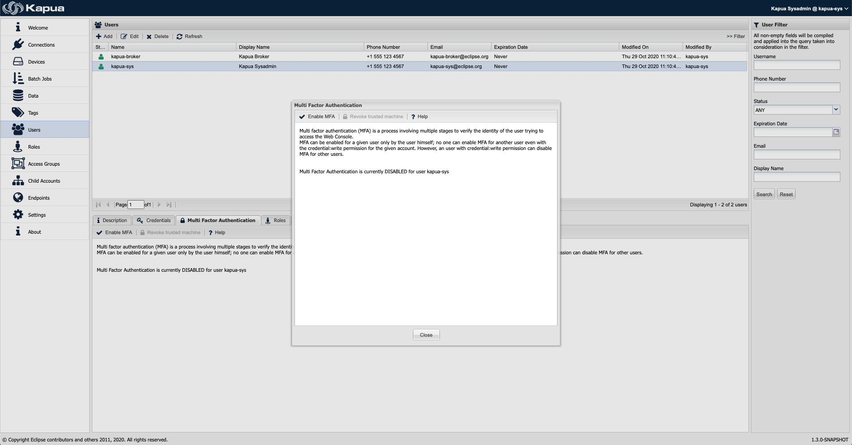This screenshot has height=445, width=852.
Task: Click the Endpoints globe icon
Action: (x=18, y=197)
